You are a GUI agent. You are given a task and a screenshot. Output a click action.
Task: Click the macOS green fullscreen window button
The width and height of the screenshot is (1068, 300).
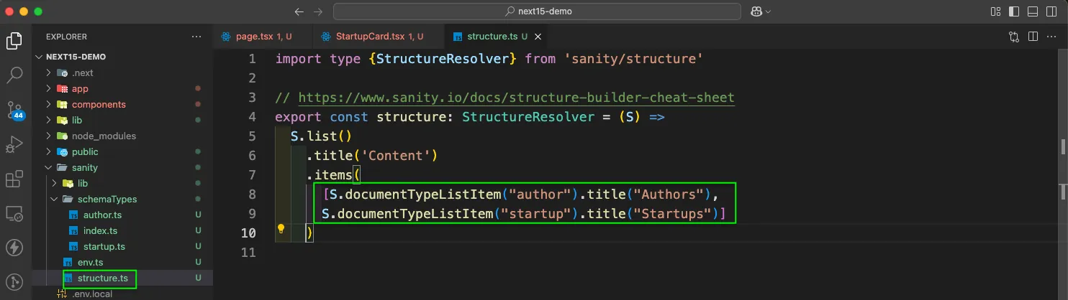(37, 11)
